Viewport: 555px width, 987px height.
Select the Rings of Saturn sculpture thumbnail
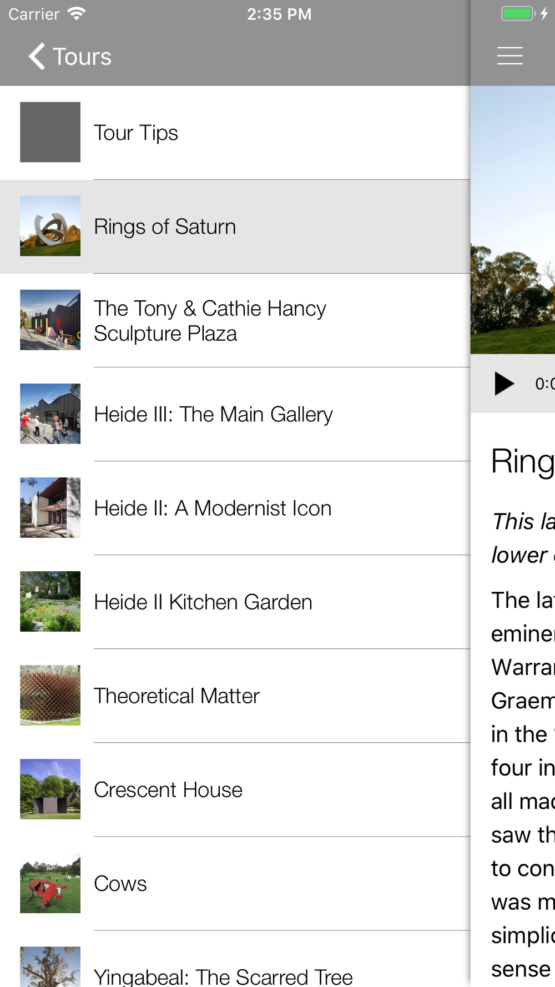(x=50, y=226)
